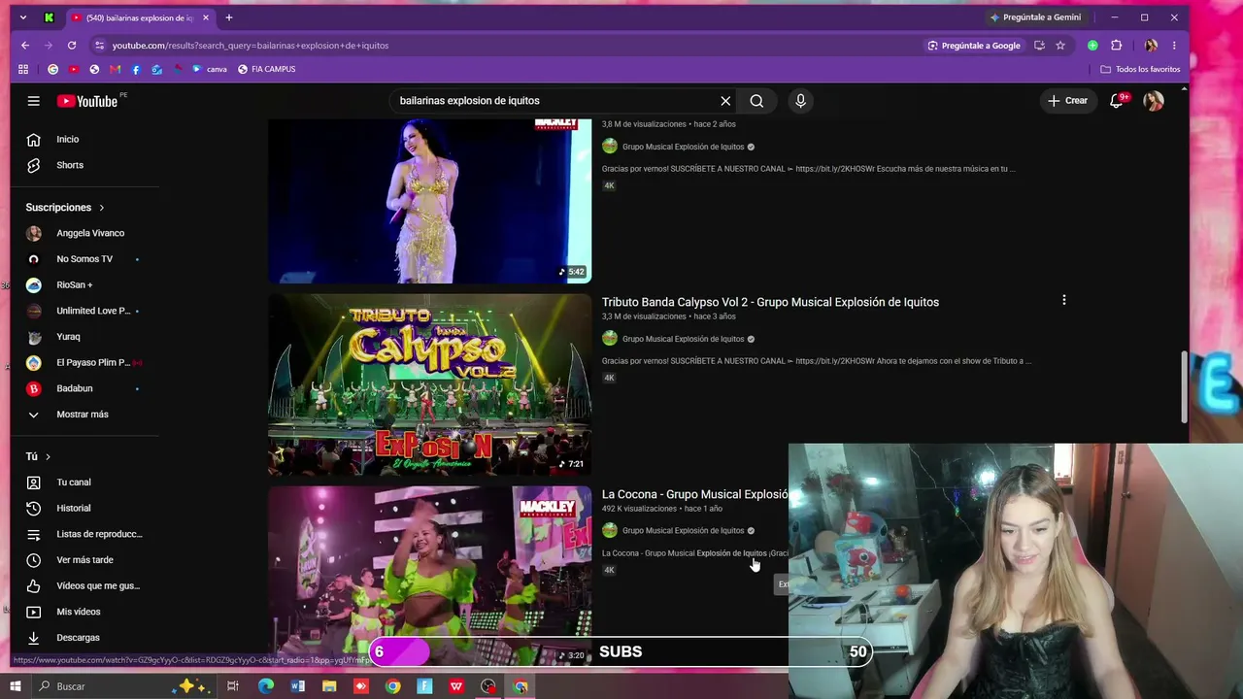
Task: Start voice search with the microphone
Action: click(800, 101)
